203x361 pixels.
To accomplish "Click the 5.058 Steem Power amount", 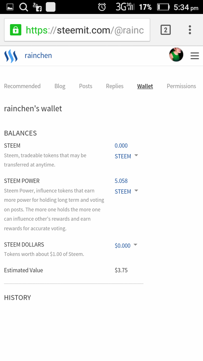I will click(121, 181).
